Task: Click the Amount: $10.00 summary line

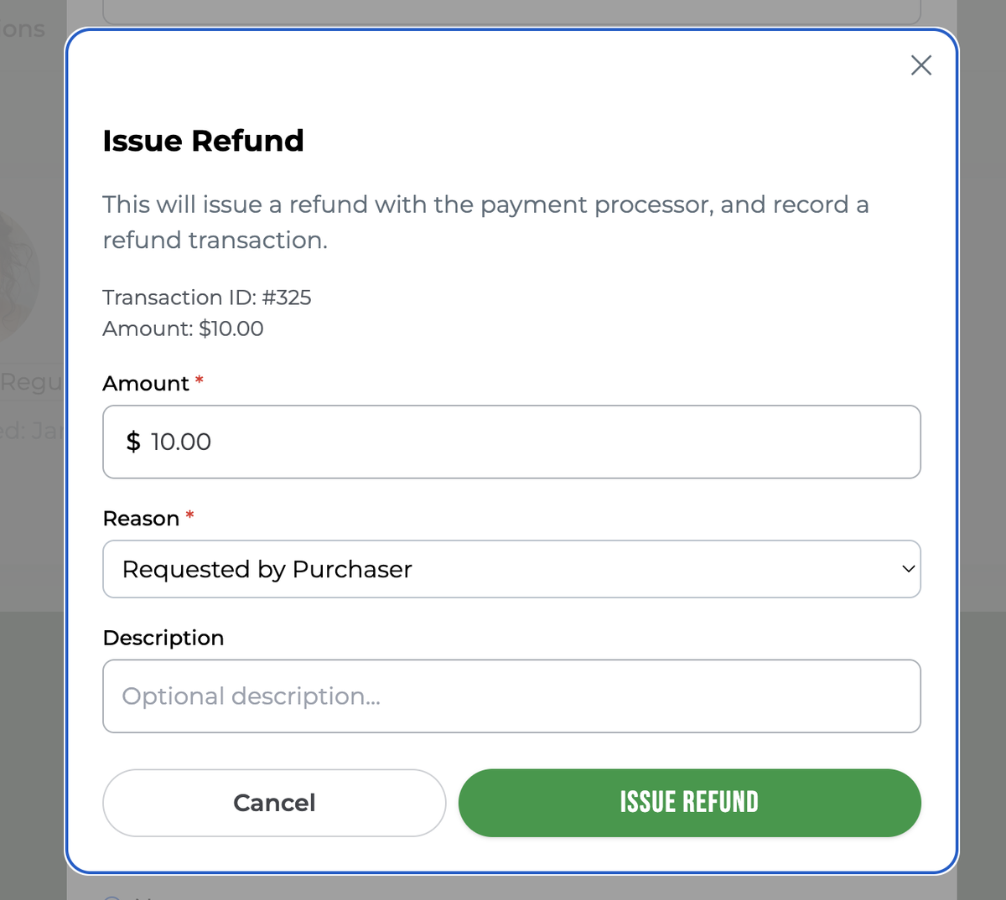Action: (182, 328)
